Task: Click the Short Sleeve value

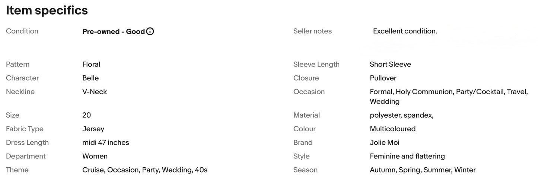Action: (390, 64)
